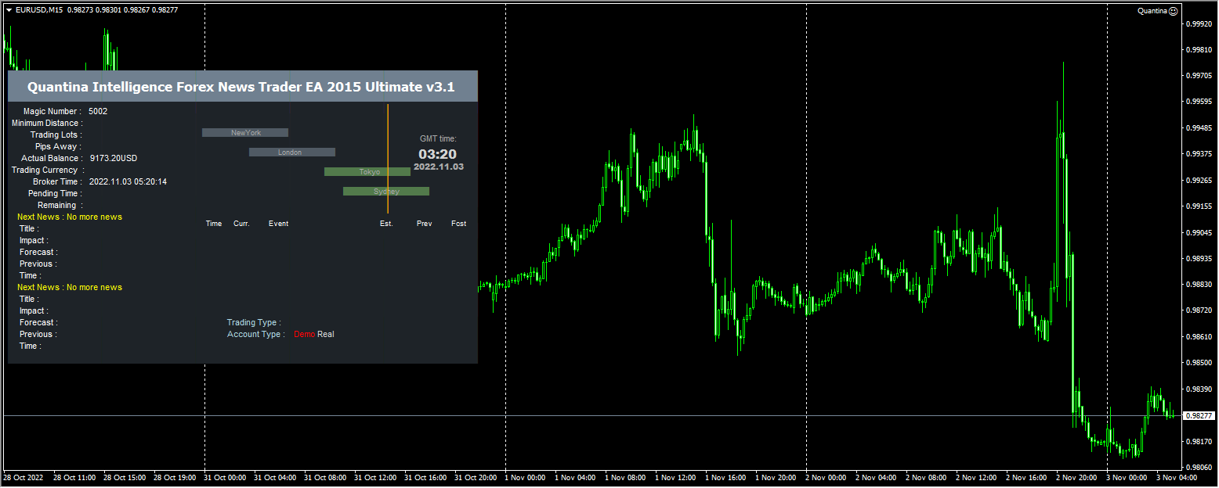This screenshot has width=1219, height=488.
Task: Click the current price tag 0.98277
Action: click(x=1199, y=415)
